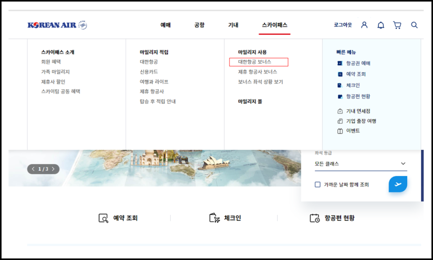Go to previous banner slide arrow
433x260 pixels.
tap(33, 169)
